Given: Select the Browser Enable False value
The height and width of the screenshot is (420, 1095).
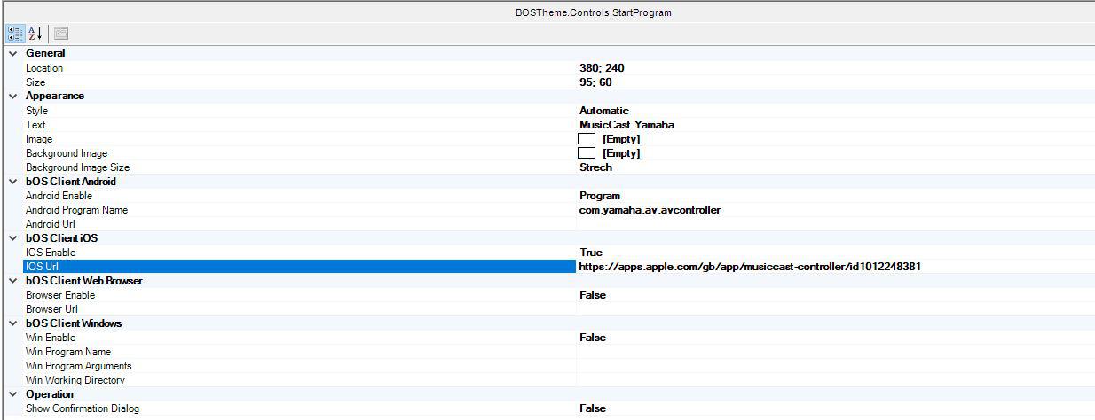Looking at the screenshot, I should tap(593, 295).
